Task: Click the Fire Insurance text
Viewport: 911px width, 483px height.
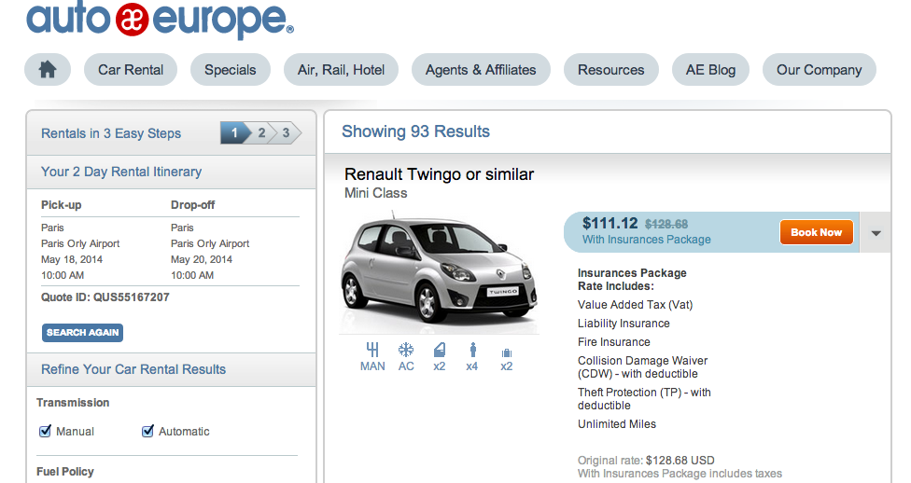Action: tap(614, 342)
